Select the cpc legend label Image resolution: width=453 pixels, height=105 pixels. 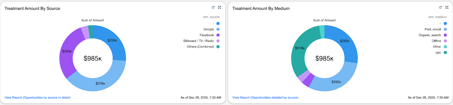click(x=438, y=53)
